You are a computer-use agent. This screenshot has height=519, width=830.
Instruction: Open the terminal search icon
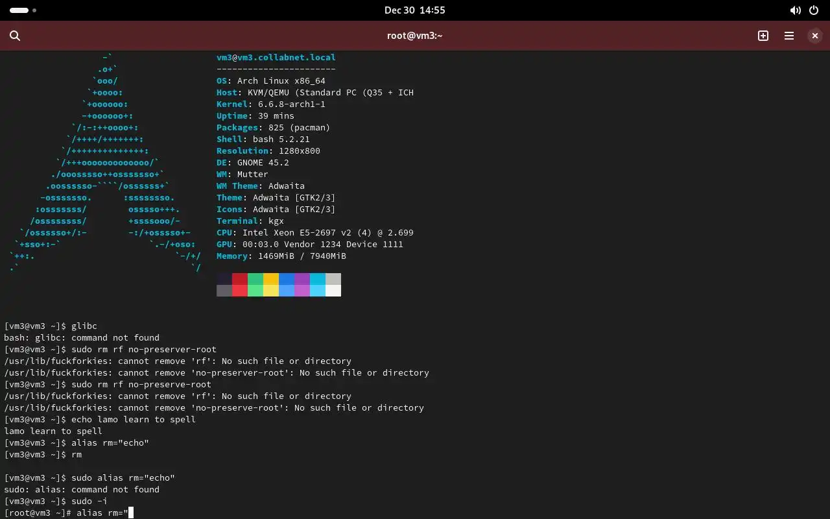point(15,36)
